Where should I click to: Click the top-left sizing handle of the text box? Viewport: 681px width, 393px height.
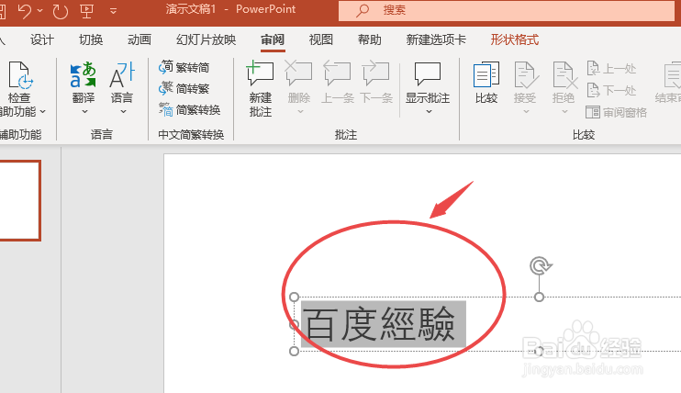click(x=294, y=297)
